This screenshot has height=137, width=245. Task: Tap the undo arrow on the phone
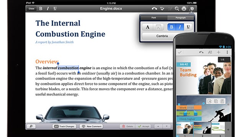pos(201,53)
